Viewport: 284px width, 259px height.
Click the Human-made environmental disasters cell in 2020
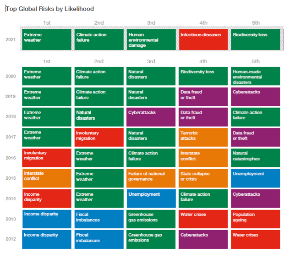pyautogui.click(x=255, y=77)
